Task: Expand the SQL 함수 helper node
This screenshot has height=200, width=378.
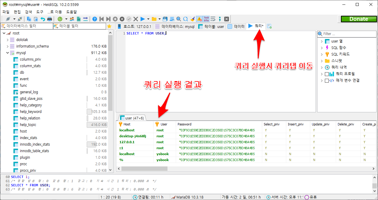Action: (322, 48)
